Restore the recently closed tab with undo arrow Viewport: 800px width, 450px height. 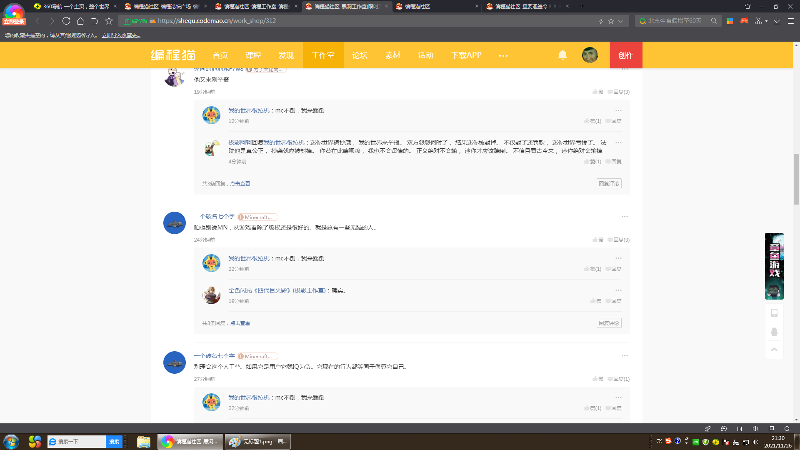95,21
